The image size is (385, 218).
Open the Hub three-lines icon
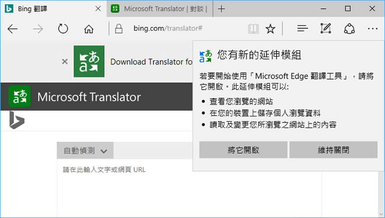pyautogui.click(x=302, y=29)
